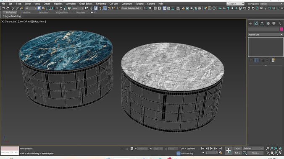Open the Create tab in command panel
284x159 pixels.
coord(250,23)
